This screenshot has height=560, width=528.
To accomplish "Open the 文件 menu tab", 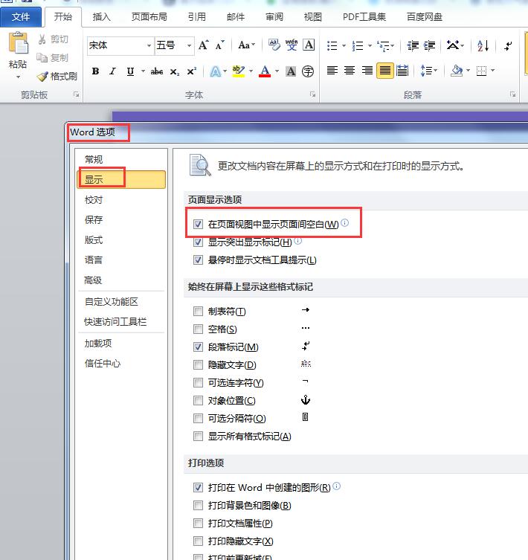I will (x=21, y=16).
